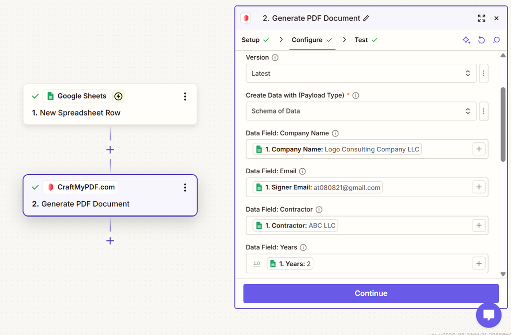This screenshot has width=511, height=335.
Task: Open the three-dot menu on Google Sheets step
Action: (185, 96)
